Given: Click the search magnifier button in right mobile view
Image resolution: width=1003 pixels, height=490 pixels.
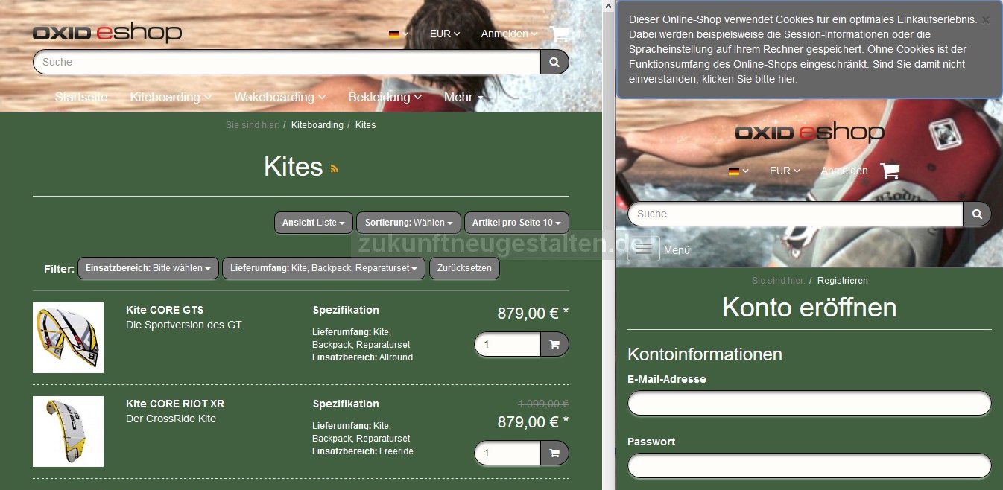Looking at the screenshot, I should pyautogui.click(x=977, y=214).
